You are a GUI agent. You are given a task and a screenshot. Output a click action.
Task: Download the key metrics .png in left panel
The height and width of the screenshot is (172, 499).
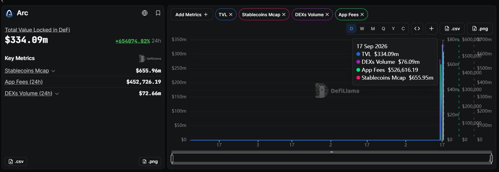[x=150, y=162]
